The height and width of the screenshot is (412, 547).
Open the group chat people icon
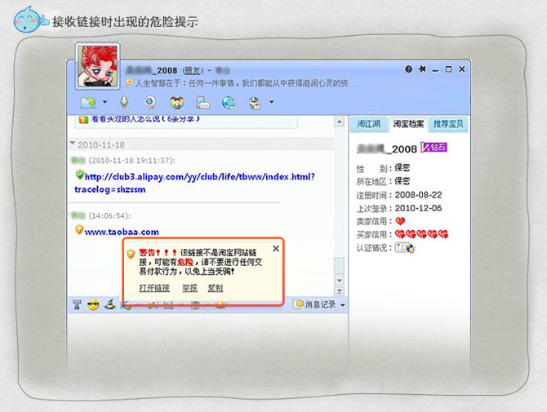coord(177,103)
